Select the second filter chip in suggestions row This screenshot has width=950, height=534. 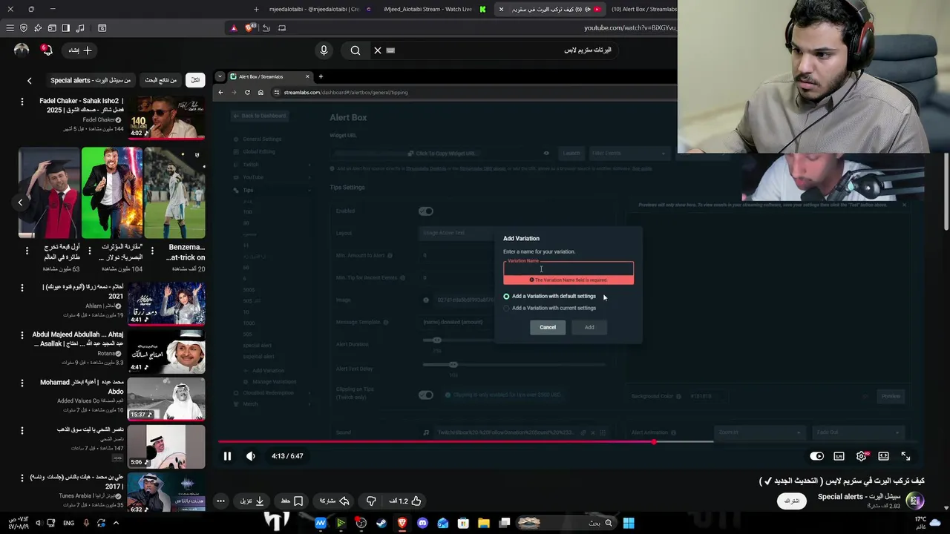pyautogui.click(x=161, y=80)
